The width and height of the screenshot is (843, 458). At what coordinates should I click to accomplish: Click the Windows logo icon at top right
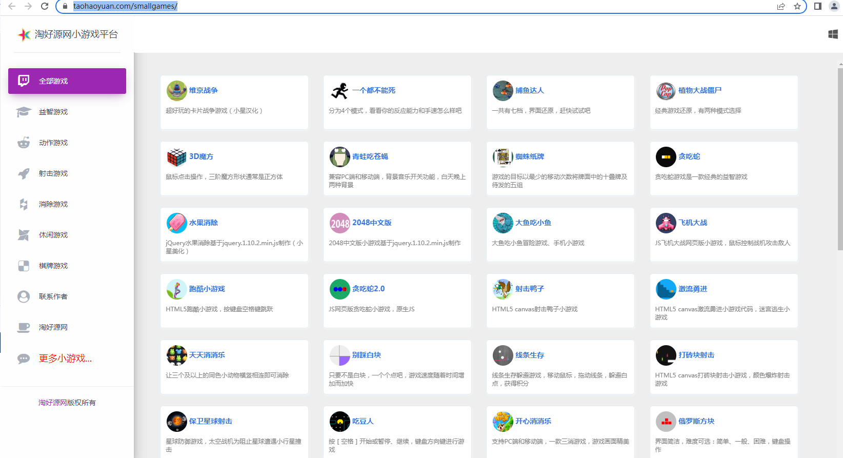click(x=833, y=34)
